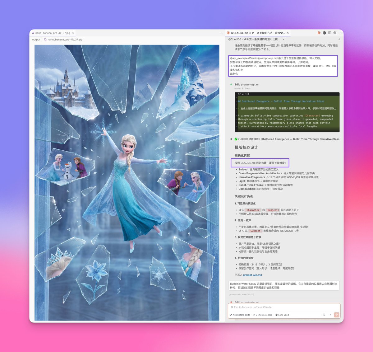
Task: Click the orange Claude Code icon in title bar
Action: 319,33
